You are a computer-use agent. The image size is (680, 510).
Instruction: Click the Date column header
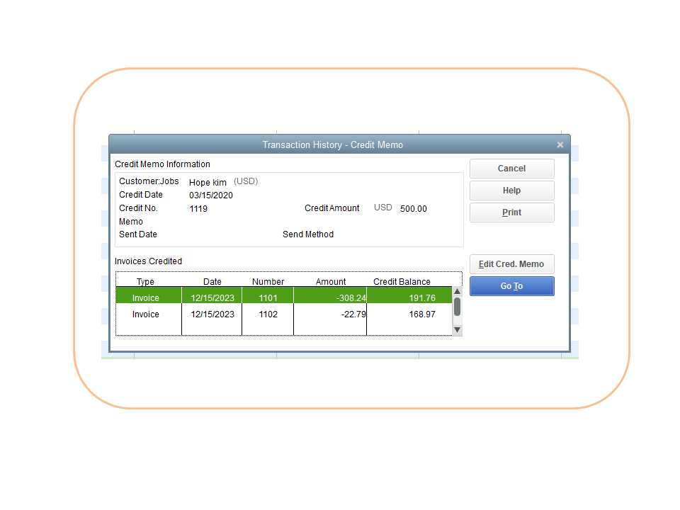[212, 281]
